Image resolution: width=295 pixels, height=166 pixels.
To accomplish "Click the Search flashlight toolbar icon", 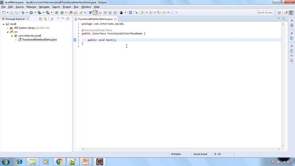I will 81,12.
